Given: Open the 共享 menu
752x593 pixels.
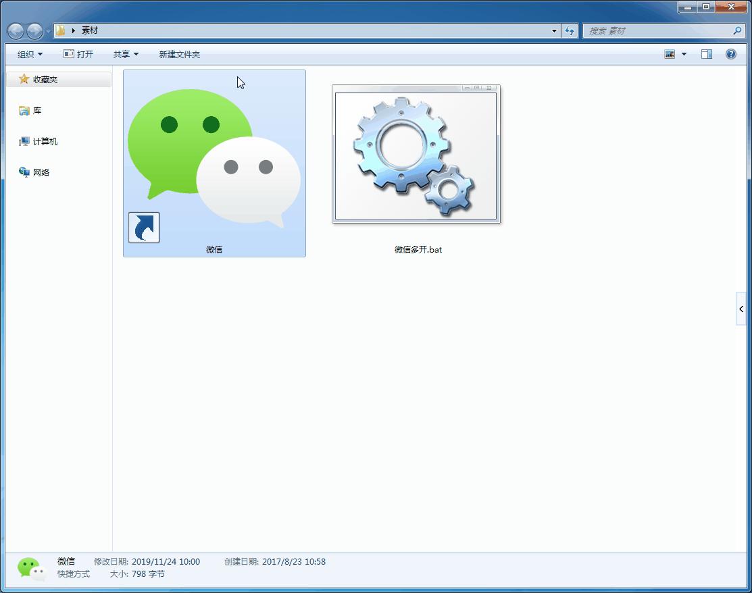Looking at the screenshot, I should click(x=126, y=54).
